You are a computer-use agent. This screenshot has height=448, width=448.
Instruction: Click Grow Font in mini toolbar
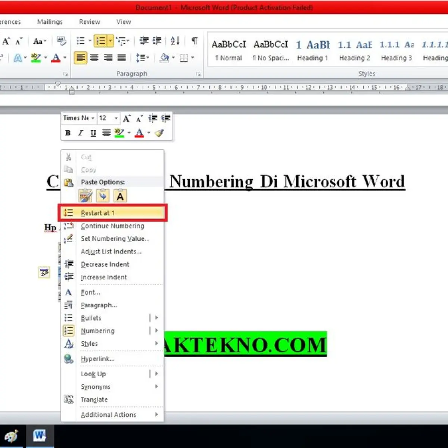(x=127, y=119)
